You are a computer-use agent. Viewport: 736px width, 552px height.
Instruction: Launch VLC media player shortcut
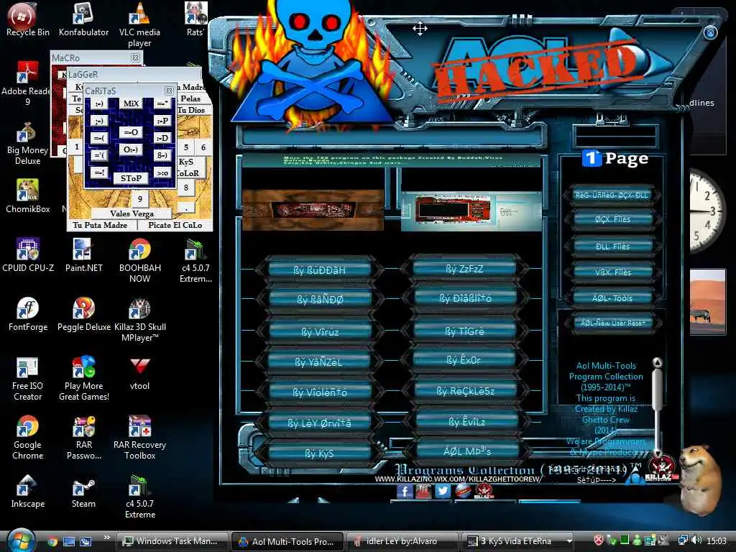(139, 24)
